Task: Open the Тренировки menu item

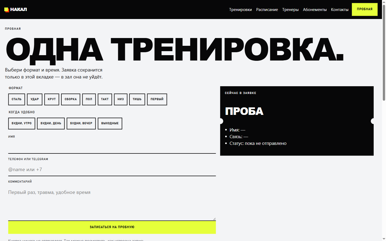Action: [240, 10]
